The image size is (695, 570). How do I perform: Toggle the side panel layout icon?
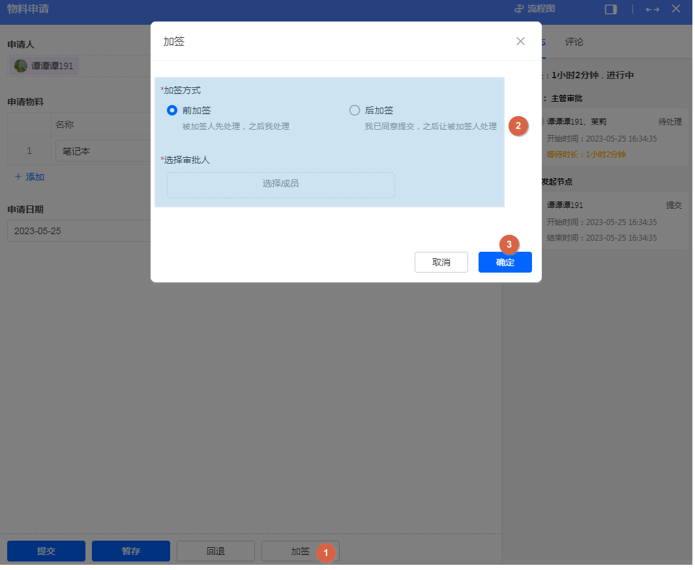(611, 9)
